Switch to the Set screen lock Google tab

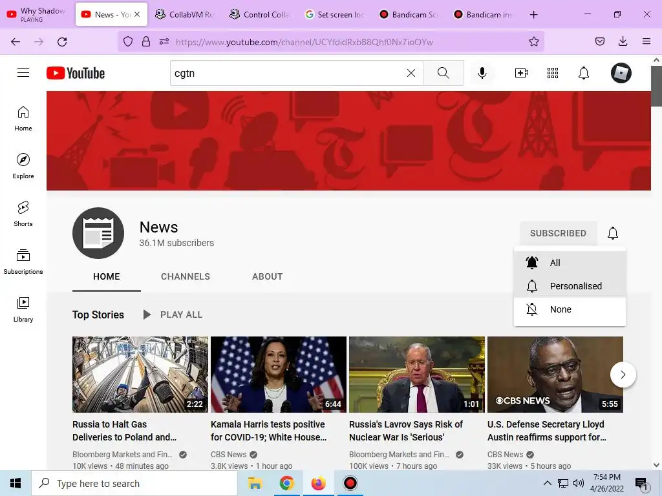click(x=334, y=14)
